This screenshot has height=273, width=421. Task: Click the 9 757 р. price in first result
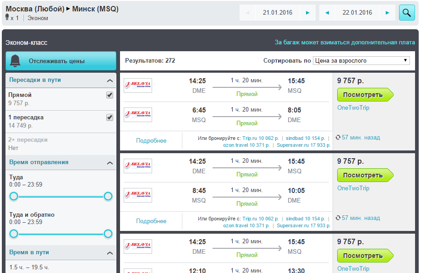pyautogui.click(x=350, y=80)
